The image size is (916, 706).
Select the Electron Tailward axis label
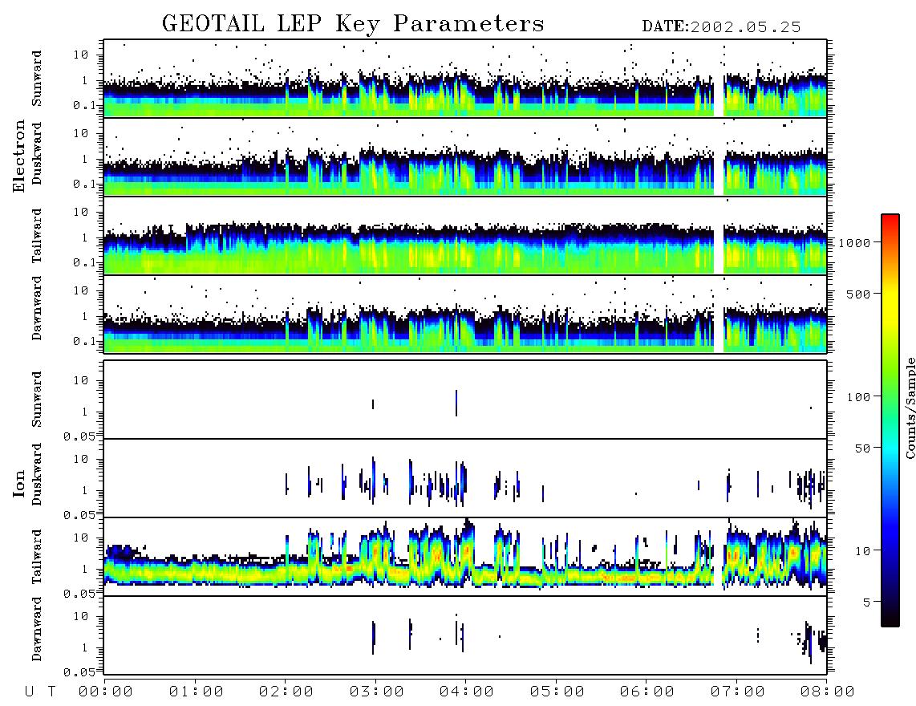(37, 236)
